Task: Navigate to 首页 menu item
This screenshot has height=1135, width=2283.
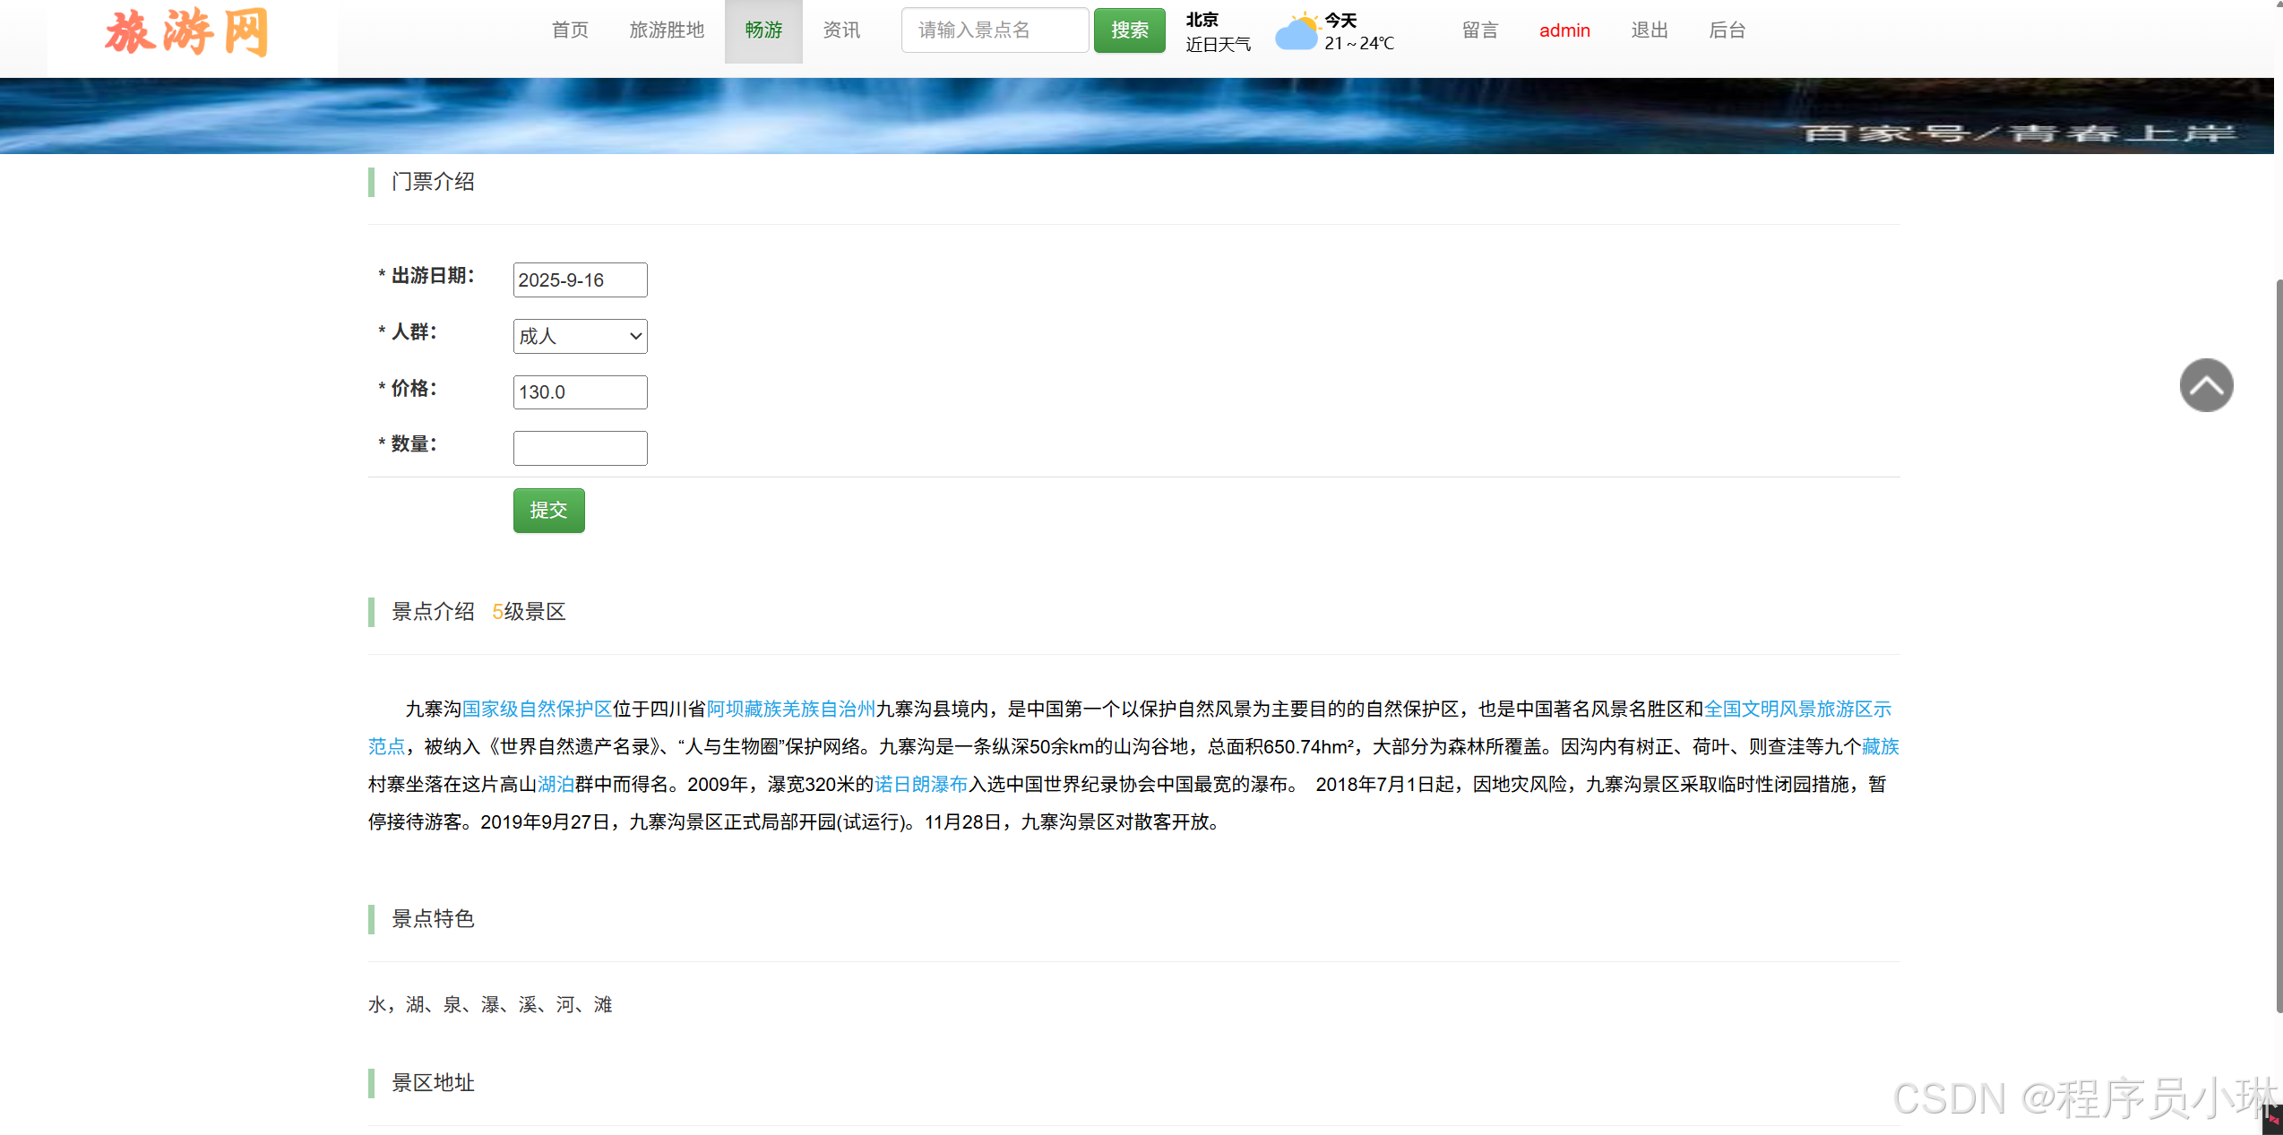Action: pyautogui.click(x=570, y=30)
